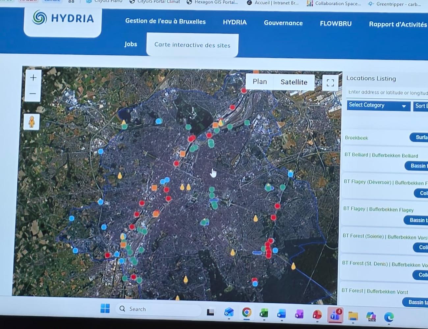428x329 pixels.
Task: Open the Windows Start menu
Action: click(x=105, y=309)
